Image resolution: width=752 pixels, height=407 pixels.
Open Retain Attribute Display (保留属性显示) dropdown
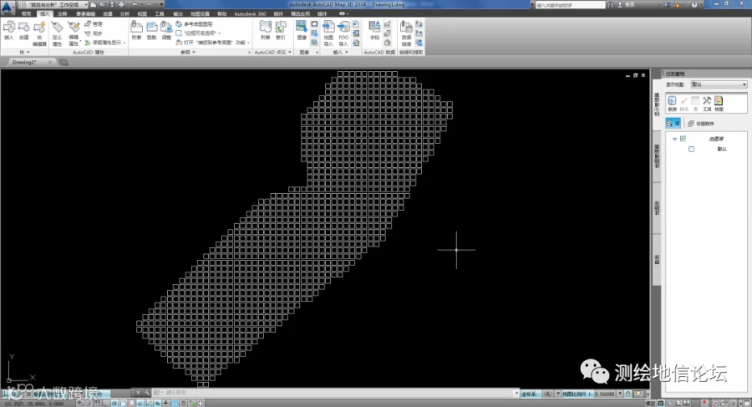click(x=105, y=43)
